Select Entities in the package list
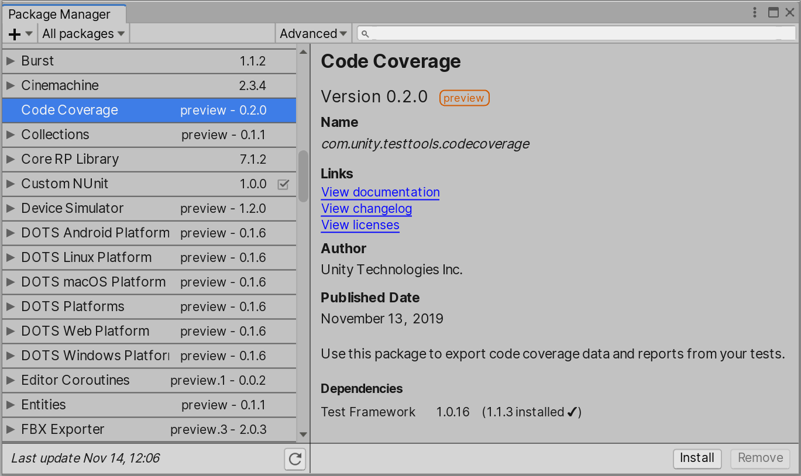 tap(149, 405)
